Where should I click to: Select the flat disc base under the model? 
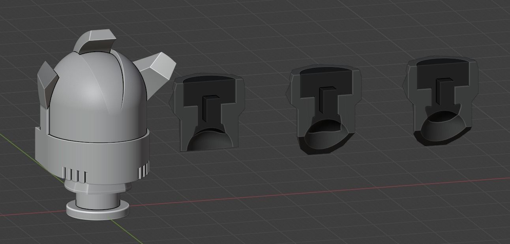click(x=97, y=210)
